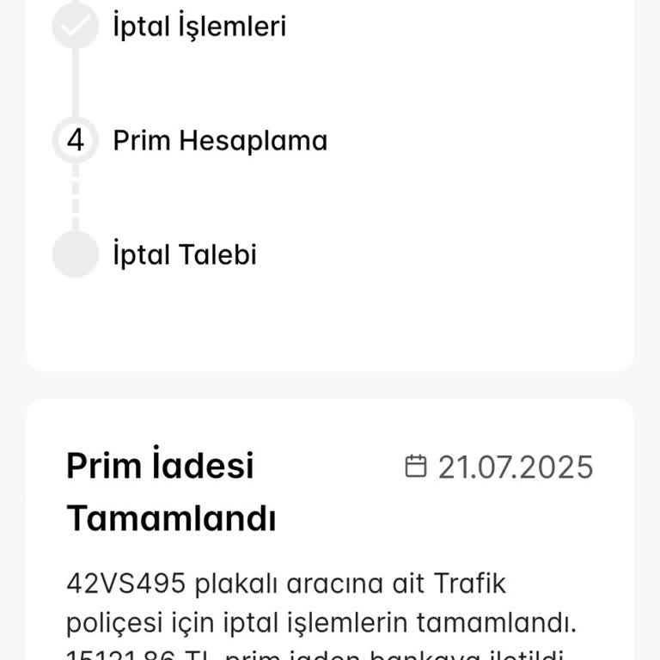Click the word 'Trafik' in the notification text
660x660 pixels.
pyautogui.click(x=469, y=584)
